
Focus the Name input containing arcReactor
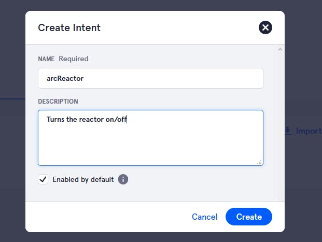150,78
